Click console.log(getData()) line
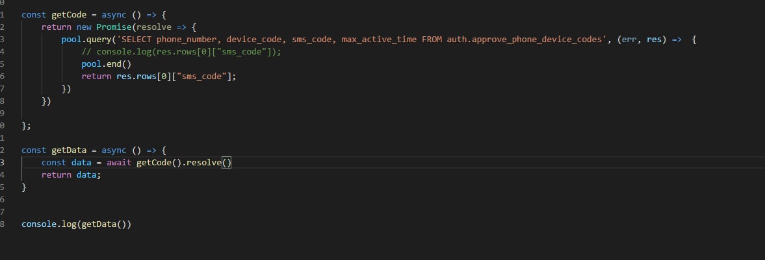Viewport: 765px width, 260px height. point(77,224)
